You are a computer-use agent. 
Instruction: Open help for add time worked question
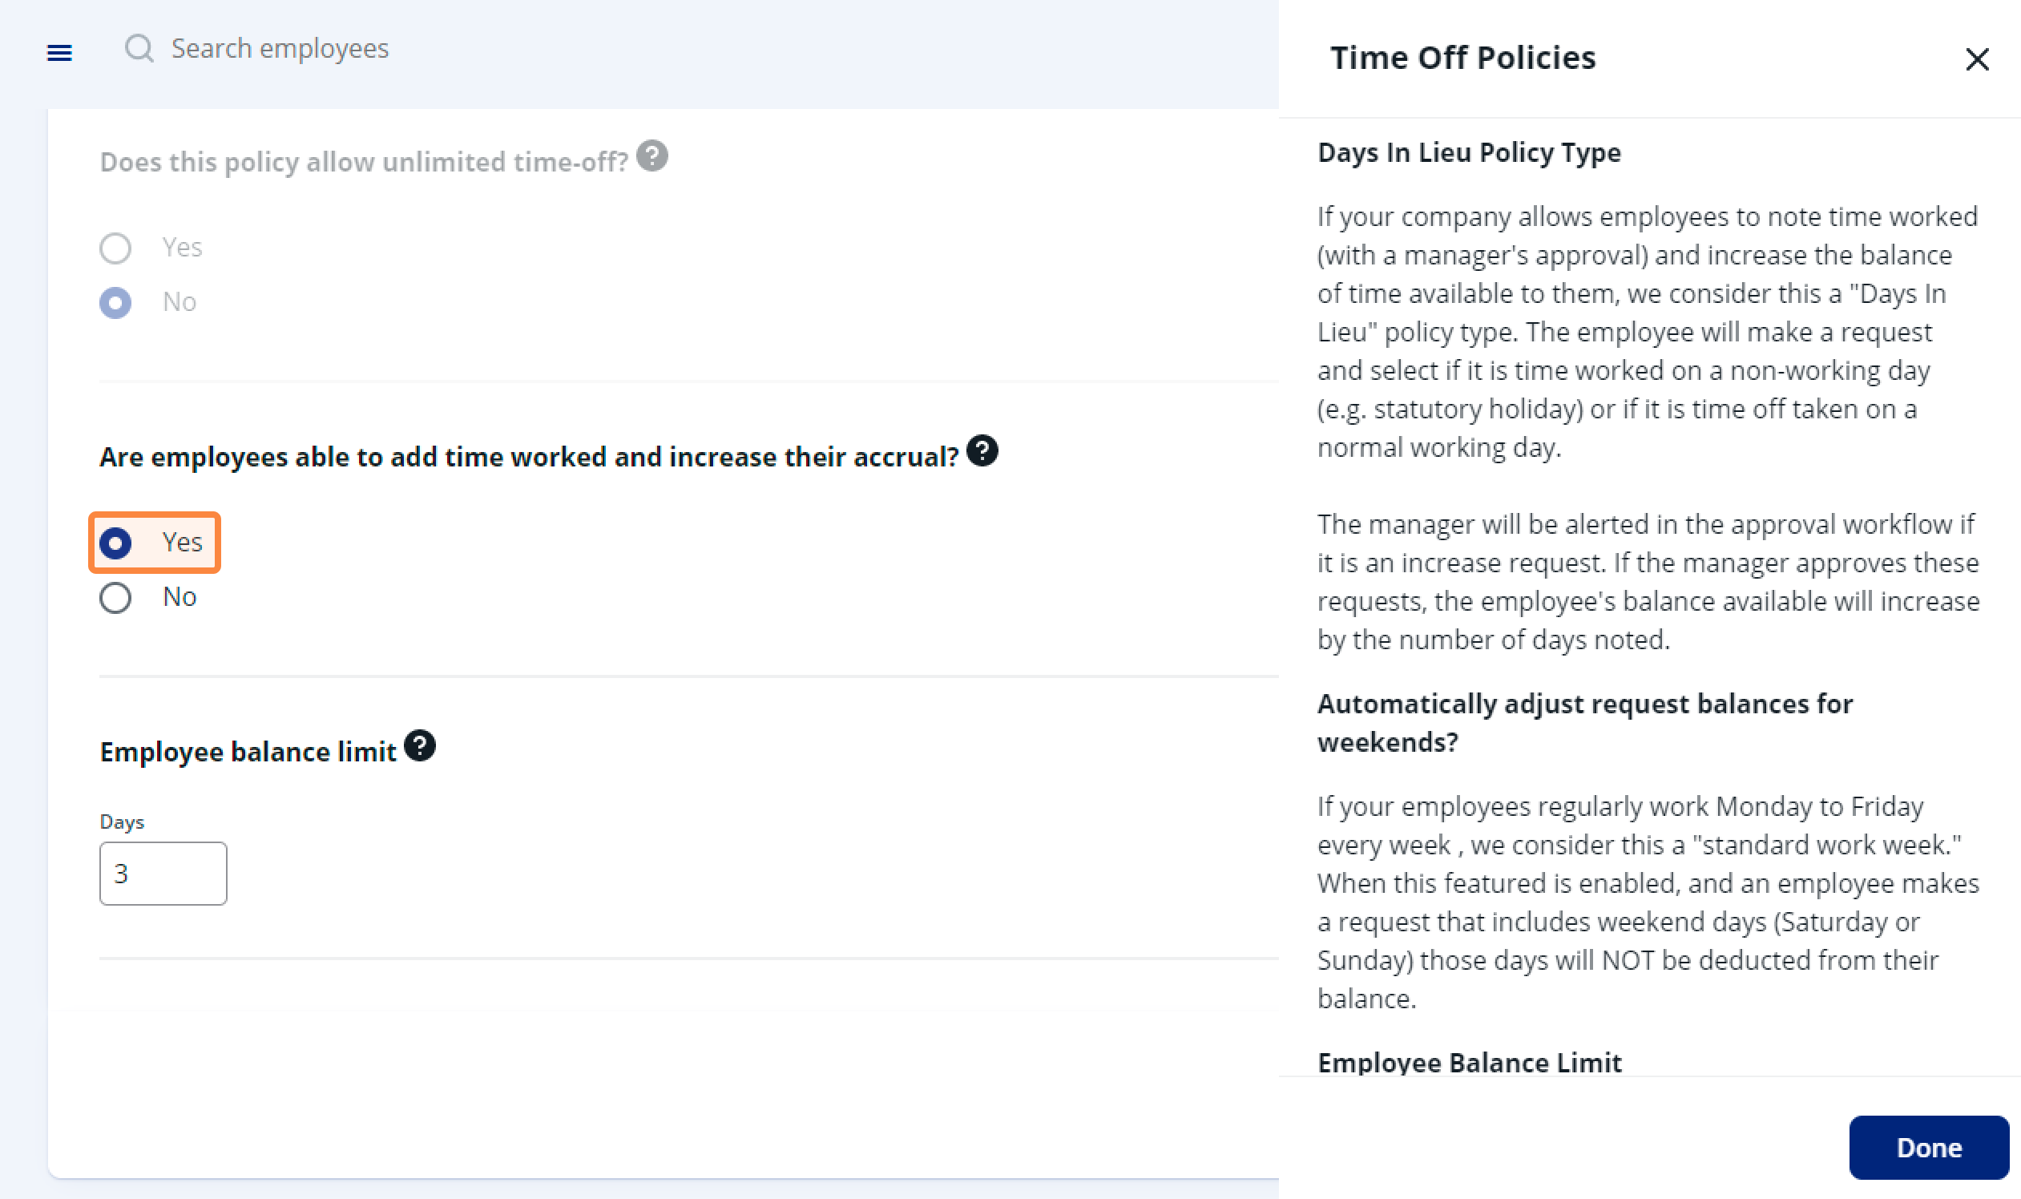coord(982,451)
